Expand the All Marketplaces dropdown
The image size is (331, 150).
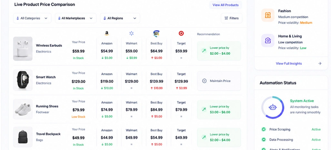76,18
